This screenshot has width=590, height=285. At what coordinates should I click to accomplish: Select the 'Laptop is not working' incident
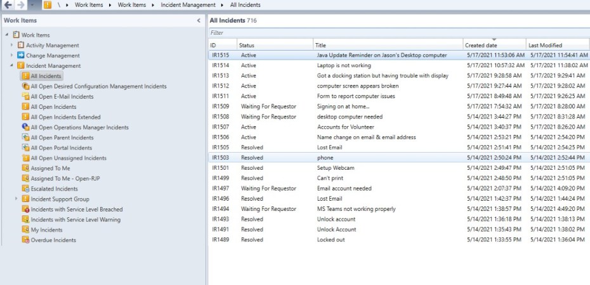click(399, 65)
